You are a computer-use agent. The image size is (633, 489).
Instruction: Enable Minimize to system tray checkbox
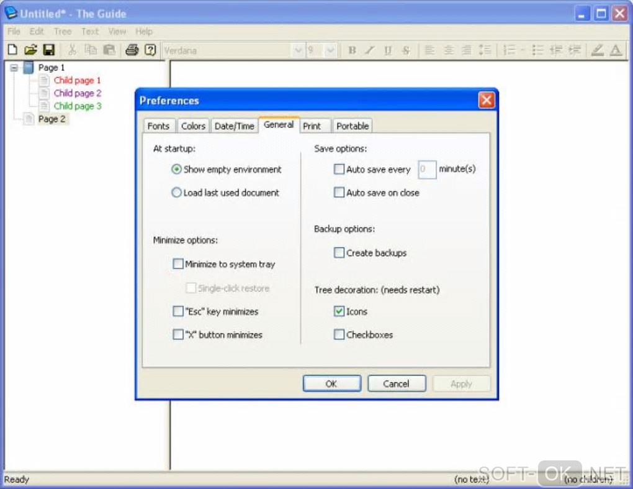pos(178,264)
